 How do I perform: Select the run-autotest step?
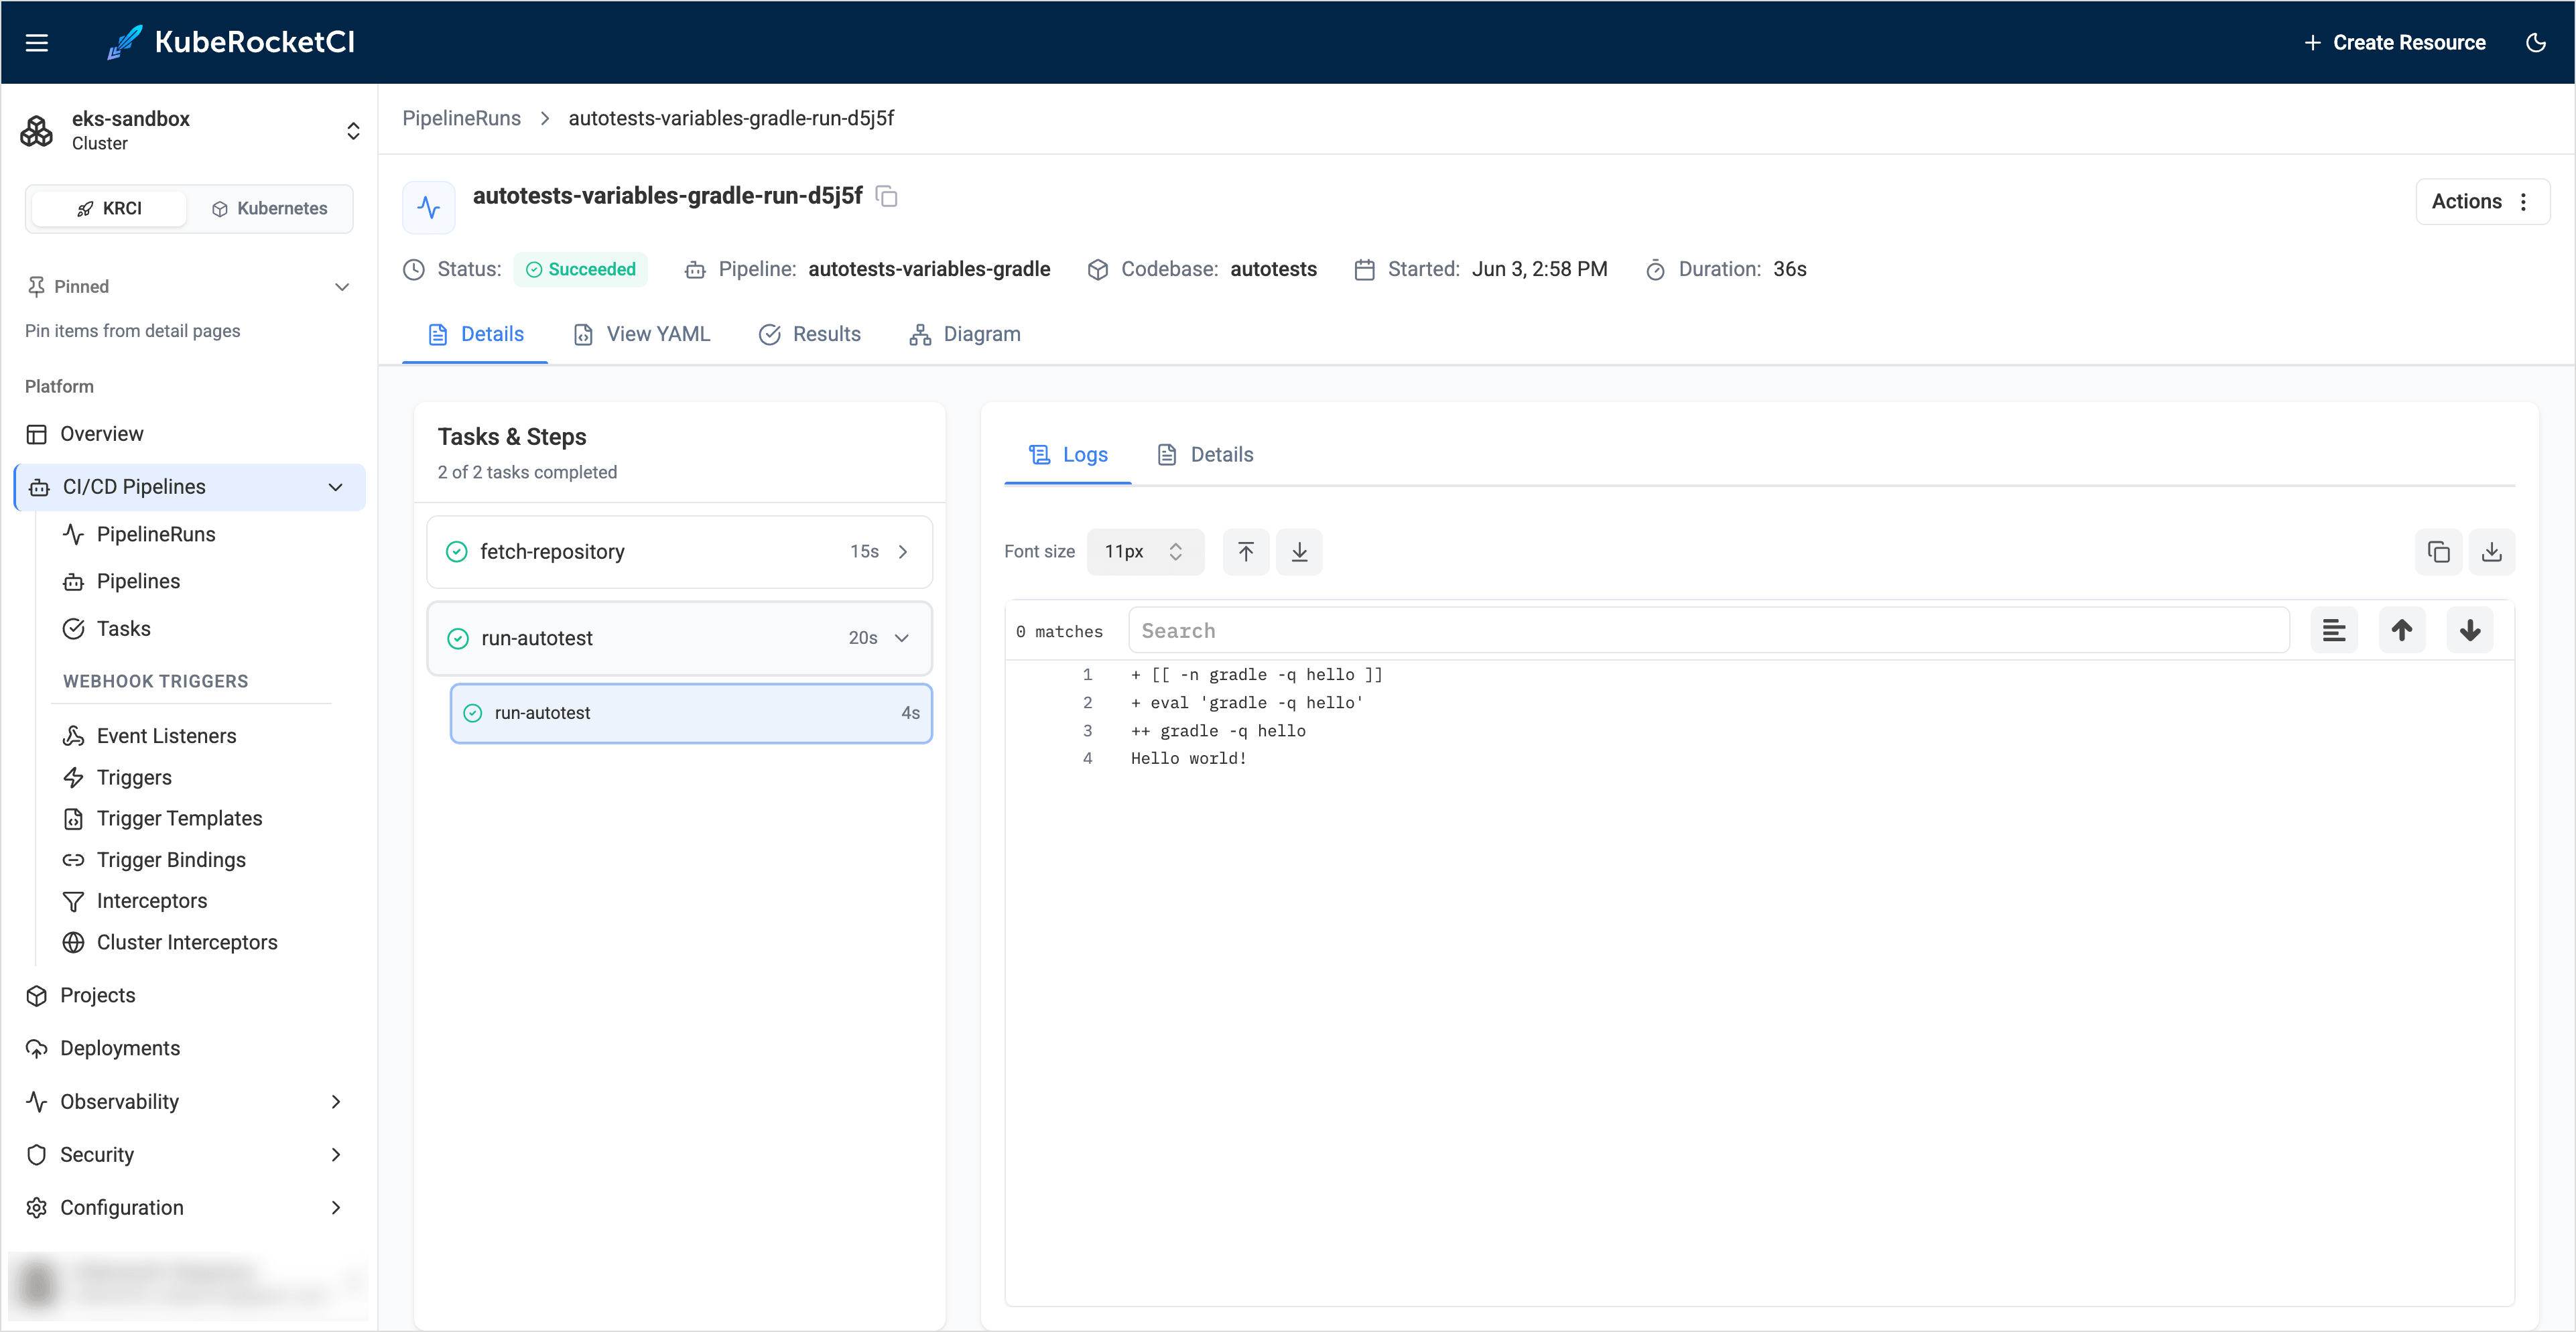tap(691, 713)
